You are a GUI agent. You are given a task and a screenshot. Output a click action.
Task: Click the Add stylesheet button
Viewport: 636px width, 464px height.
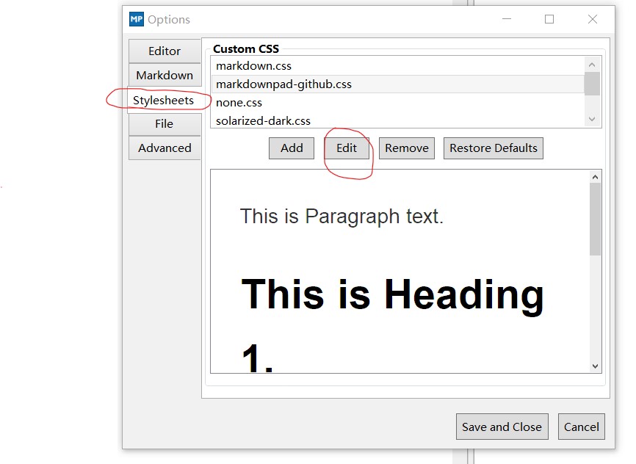pyautogui.click(x=291, y=148)
